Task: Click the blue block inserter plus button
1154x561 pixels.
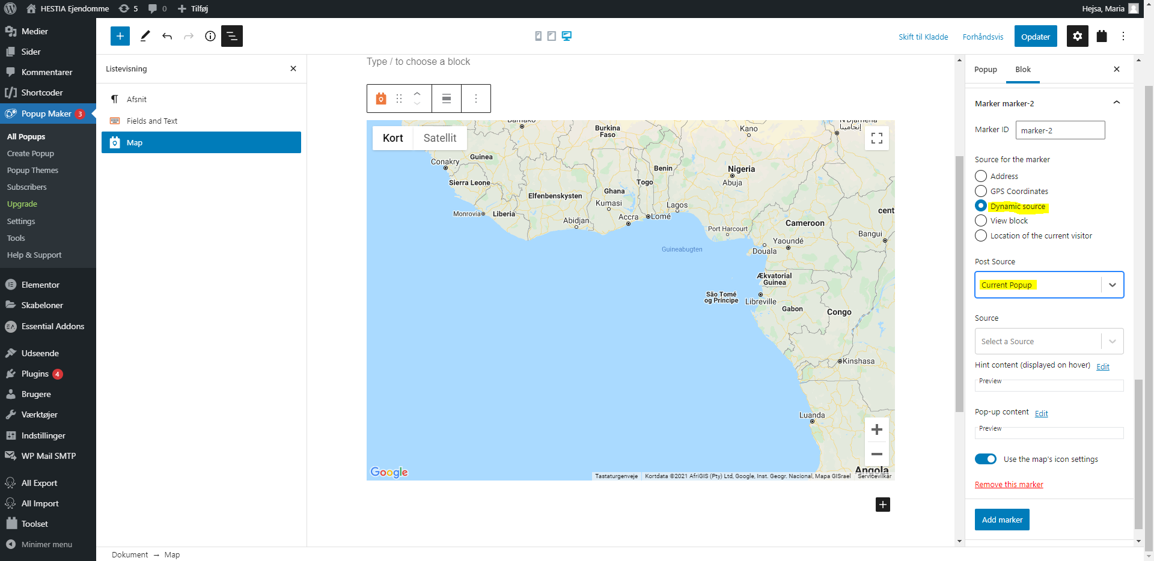Action: 120,36
